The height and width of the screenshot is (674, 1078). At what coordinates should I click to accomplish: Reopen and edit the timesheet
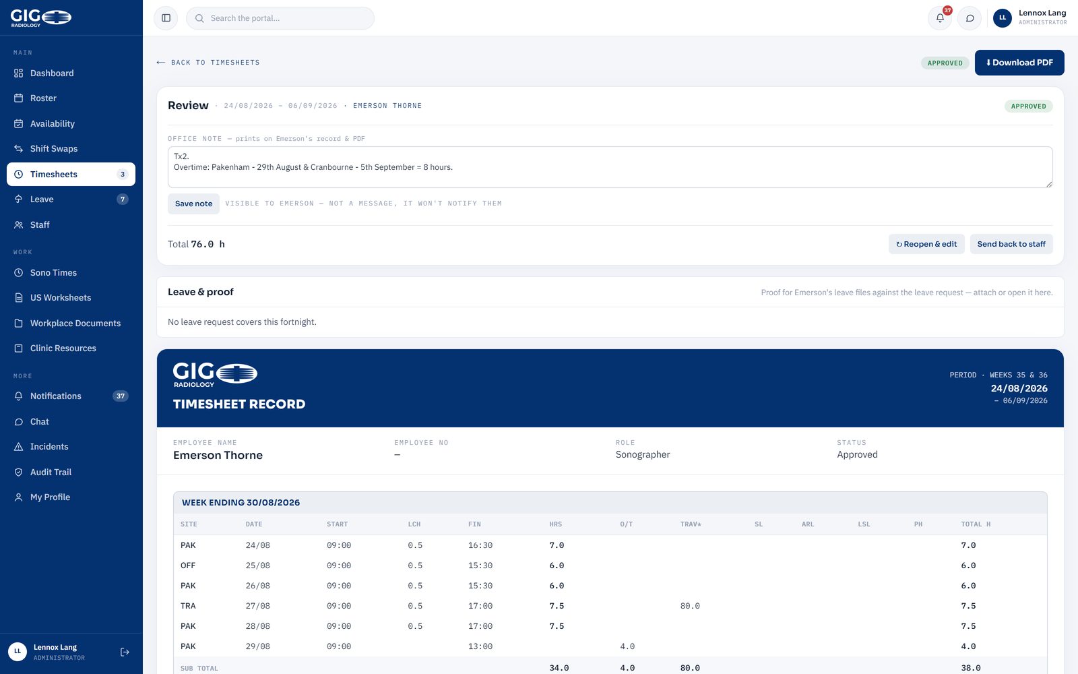click(926, 244)
